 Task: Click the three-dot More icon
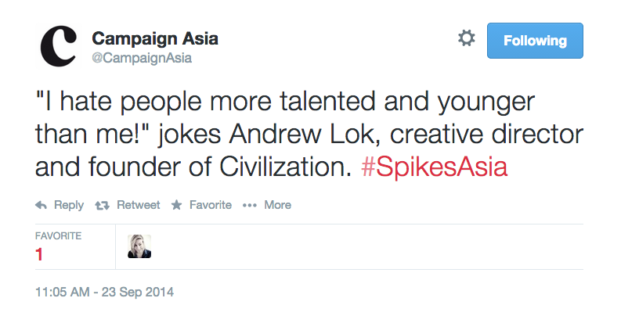tap(250, 205)
